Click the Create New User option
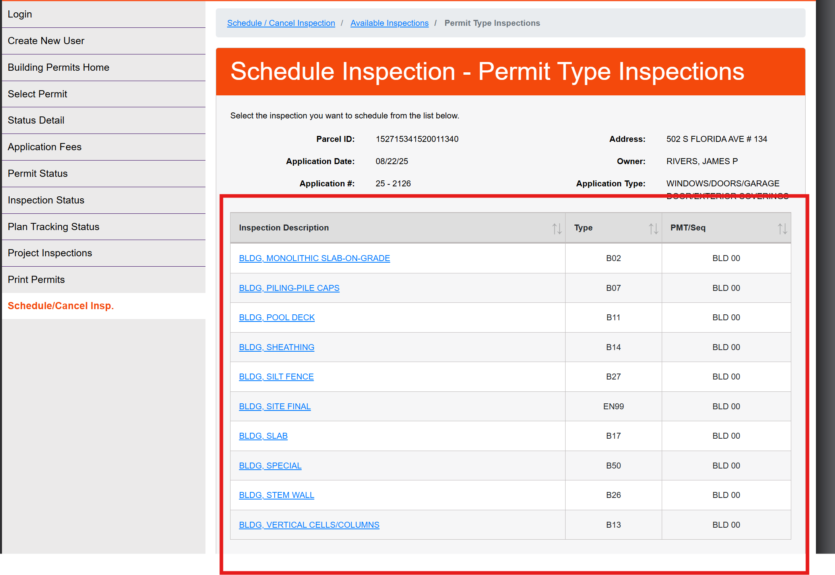Image resolution: width=835 pixels, height=575 pixels. (x=46, y=40)
